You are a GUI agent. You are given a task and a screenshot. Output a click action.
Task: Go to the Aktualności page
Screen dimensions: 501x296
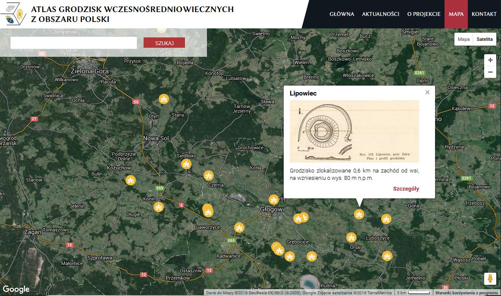tap(380, 14)
